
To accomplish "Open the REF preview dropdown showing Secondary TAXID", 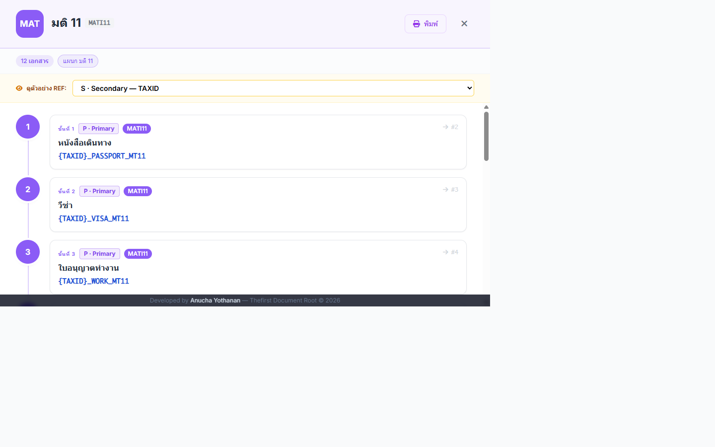I will tap(273, 88).
